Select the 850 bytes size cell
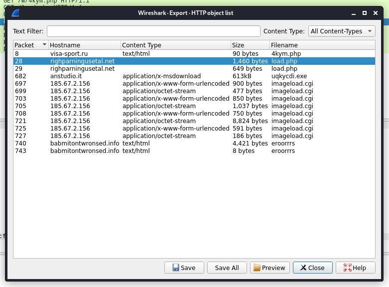 click(248, 98)
